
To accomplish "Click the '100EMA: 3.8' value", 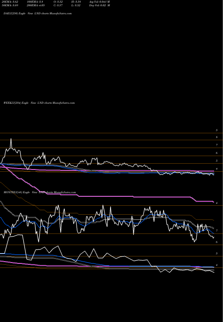I will [35, 2].
